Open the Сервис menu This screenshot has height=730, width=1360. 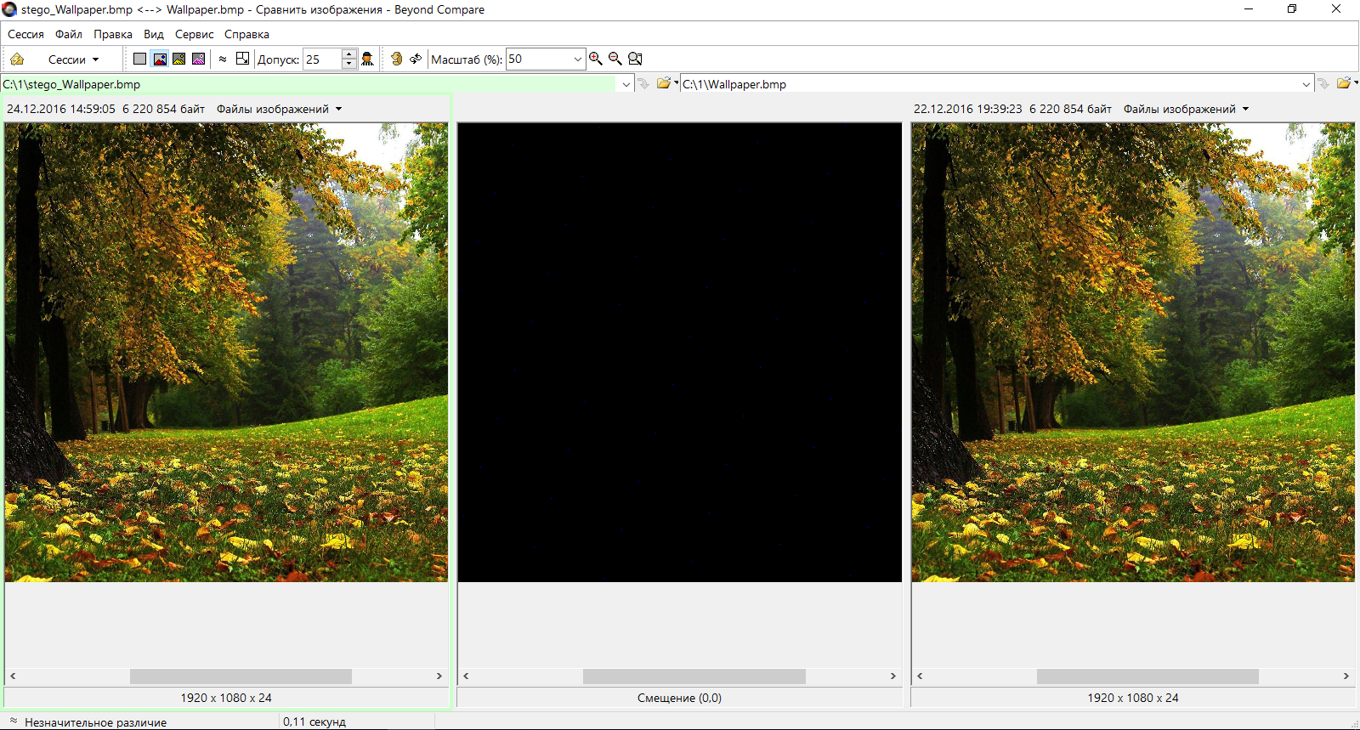194,34
